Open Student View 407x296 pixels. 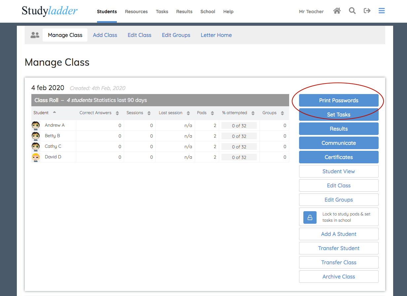(339, 171)
